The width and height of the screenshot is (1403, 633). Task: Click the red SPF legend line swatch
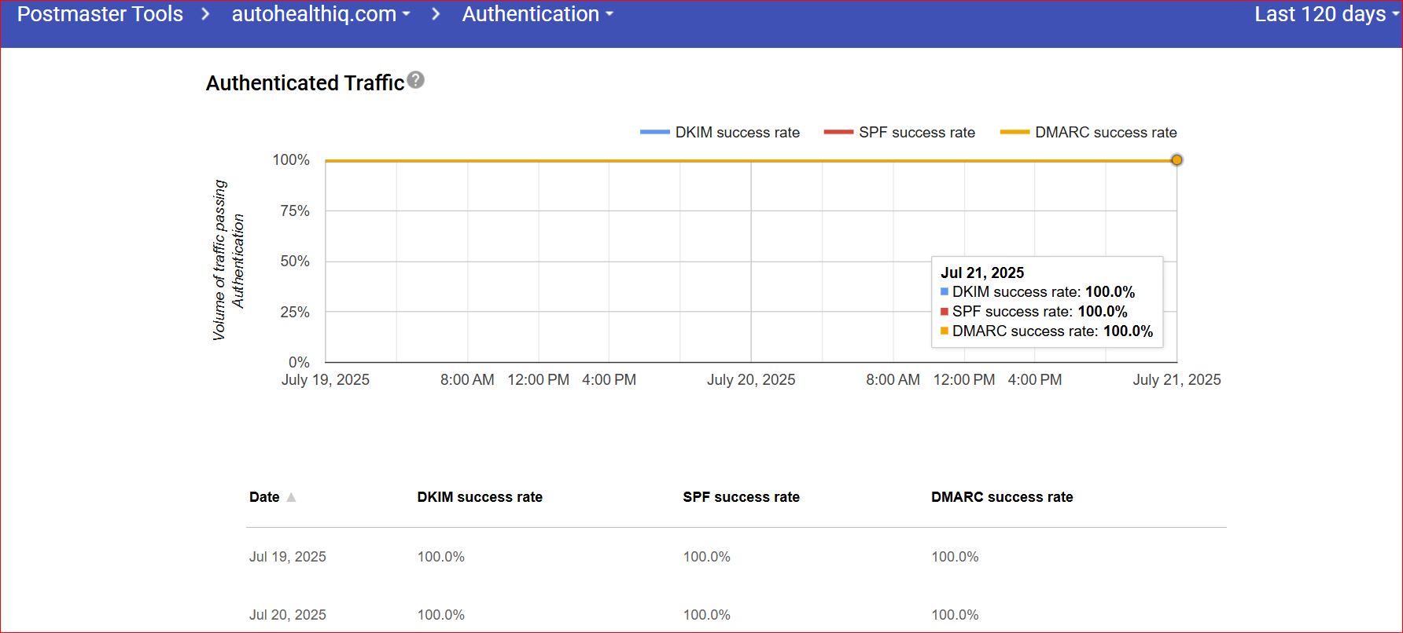(838, 133)
